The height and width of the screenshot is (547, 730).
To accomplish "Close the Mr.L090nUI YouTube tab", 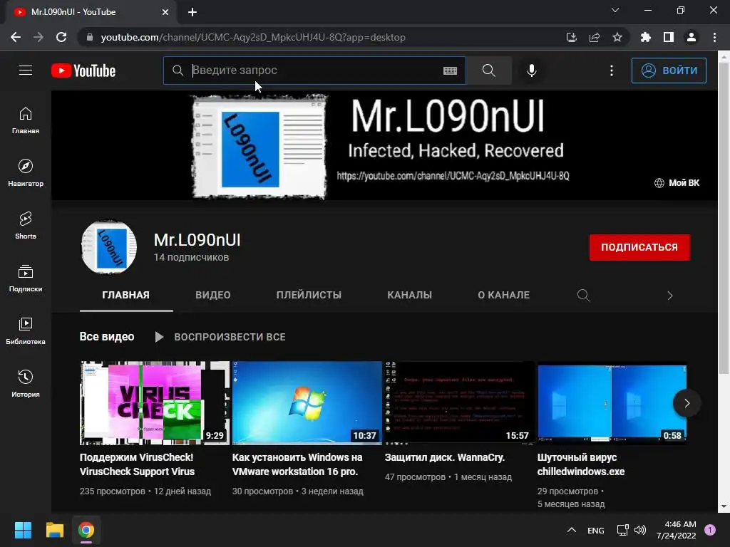I will [165, 12].
